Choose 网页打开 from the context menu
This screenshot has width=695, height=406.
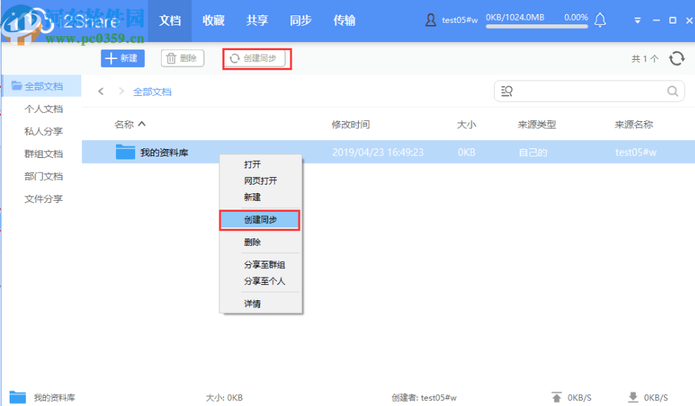click(x=261, y=181)
